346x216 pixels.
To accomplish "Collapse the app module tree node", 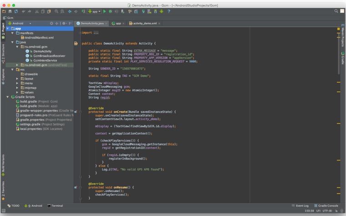I will pyautogui.click(x=8, y=29).
